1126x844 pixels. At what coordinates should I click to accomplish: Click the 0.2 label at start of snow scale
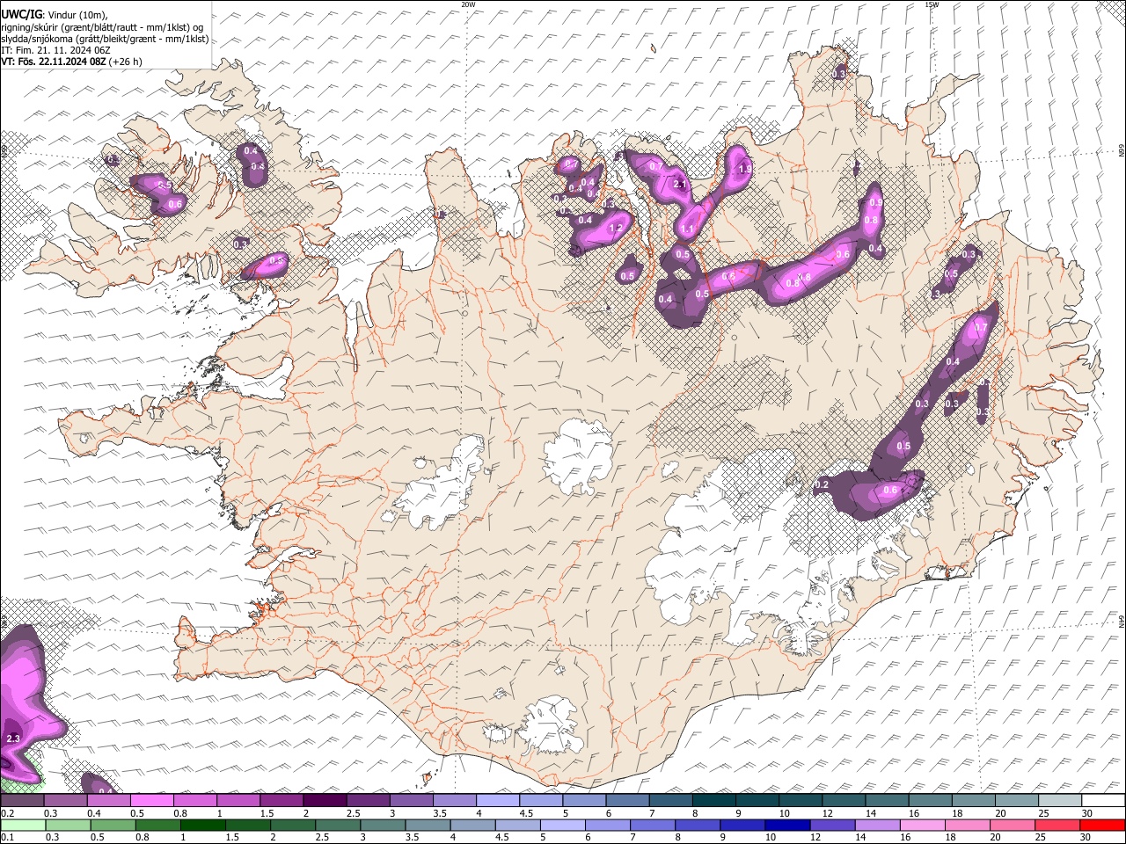[x=7, y=813]
